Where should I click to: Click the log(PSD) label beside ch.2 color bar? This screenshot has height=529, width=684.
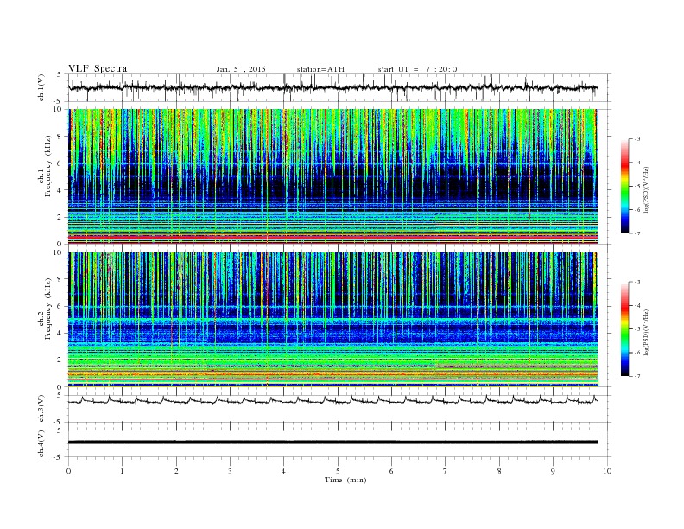648,332
